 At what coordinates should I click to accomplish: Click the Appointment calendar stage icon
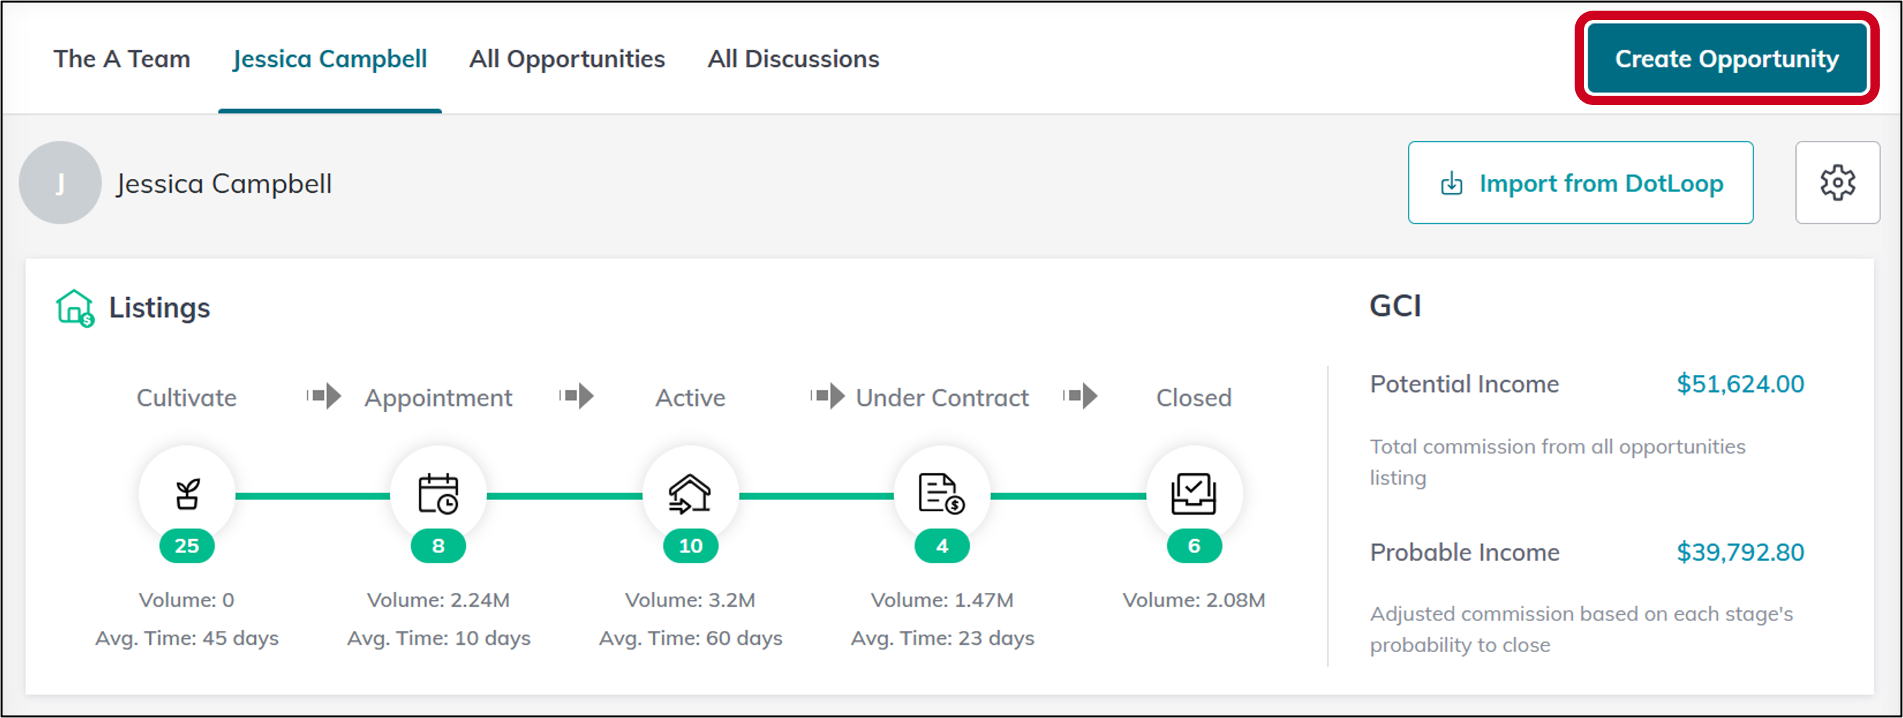[x=438, y=493]
